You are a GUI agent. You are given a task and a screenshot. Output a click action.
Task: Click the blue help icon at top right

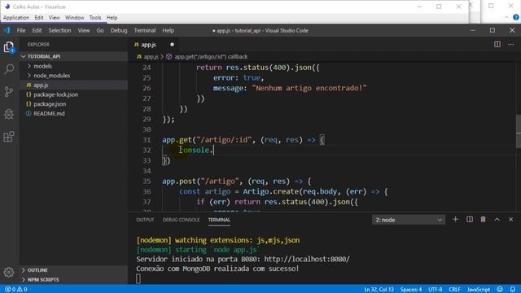pyautogui.click(x=516, y=17)
